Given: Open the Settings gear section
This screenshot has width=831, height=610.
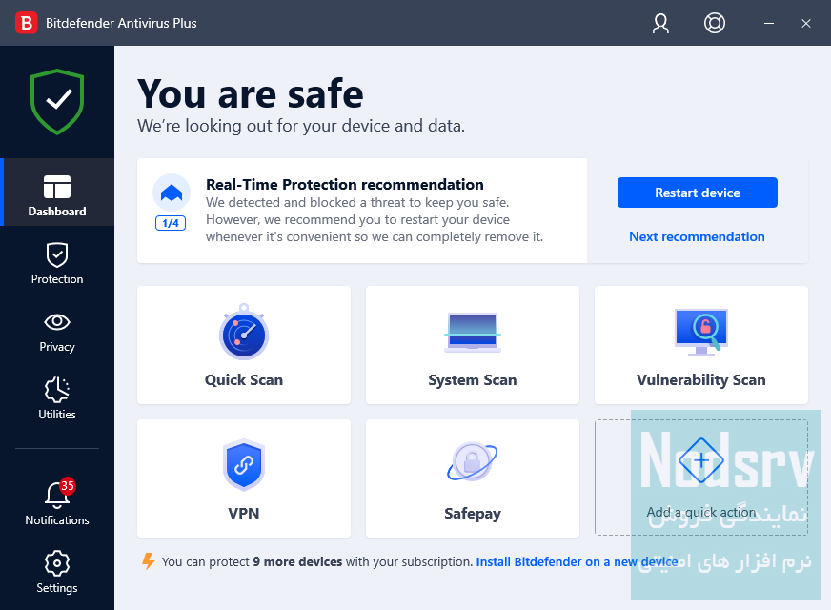Looking at the screenshot, I should coord(57,572).
